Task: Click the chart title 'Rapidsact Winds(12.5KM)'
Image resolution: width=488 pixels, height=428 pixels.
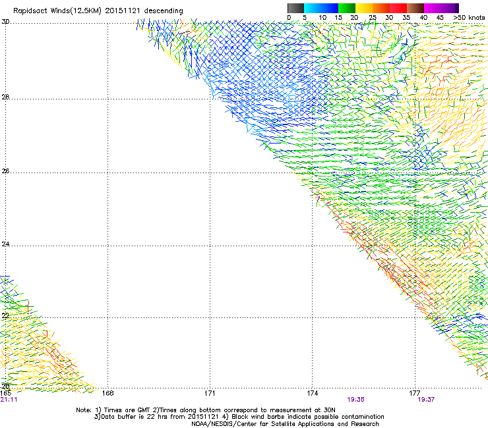Action: (x=57, y=11)
